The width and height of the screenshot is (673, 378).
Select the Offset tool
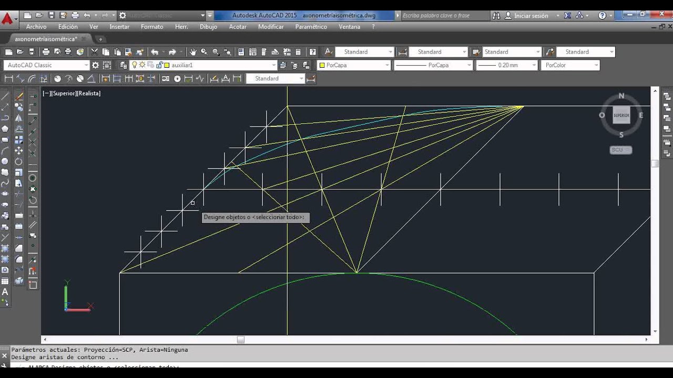point(19,129)
